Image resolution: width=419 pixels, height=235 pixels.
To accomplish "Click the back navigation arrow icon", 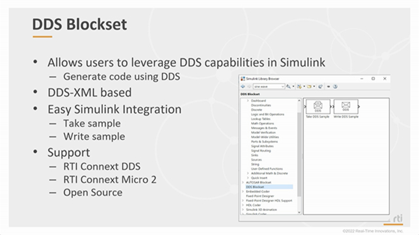I will (243, 86).
